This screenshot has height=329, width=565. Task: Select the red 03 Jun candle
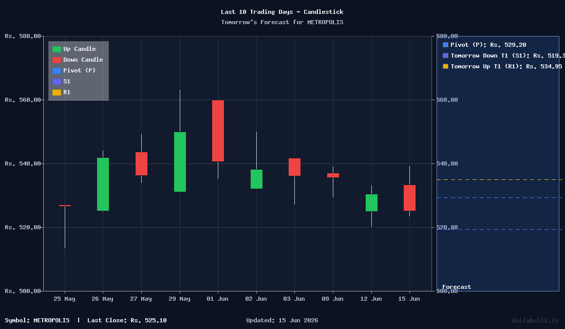294,167
